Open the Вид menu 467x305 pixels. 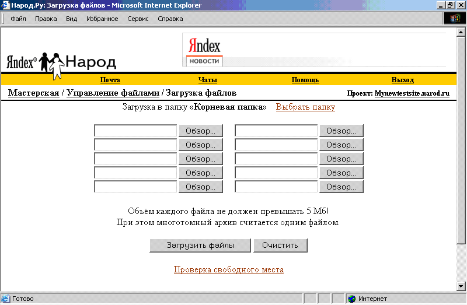pos(71,19)
